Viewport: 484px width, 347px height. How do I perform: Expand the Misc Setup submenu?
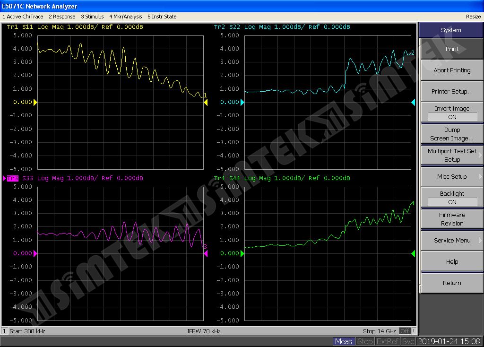tap(452, 177)
